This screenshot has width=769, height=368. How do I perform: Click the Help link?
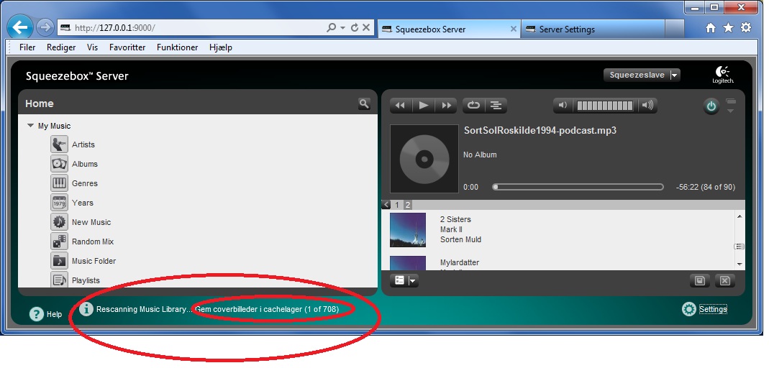tap(46, 314)
